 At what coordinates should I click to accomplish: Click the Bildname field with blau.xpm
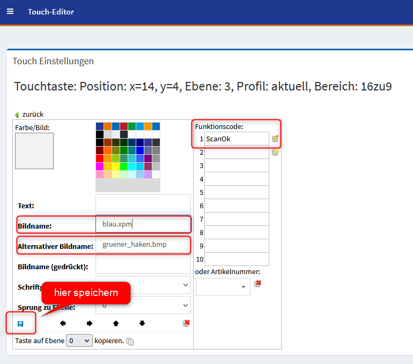click(143, 224)
